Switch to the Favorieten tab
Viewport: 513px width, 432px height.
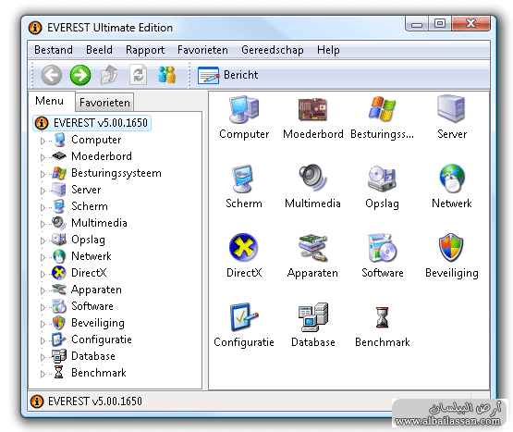104,103
